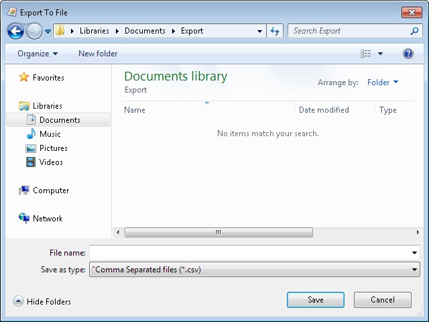
Task: Select the Pictures library
Action: pyautogui.click(x=54, y=148)
